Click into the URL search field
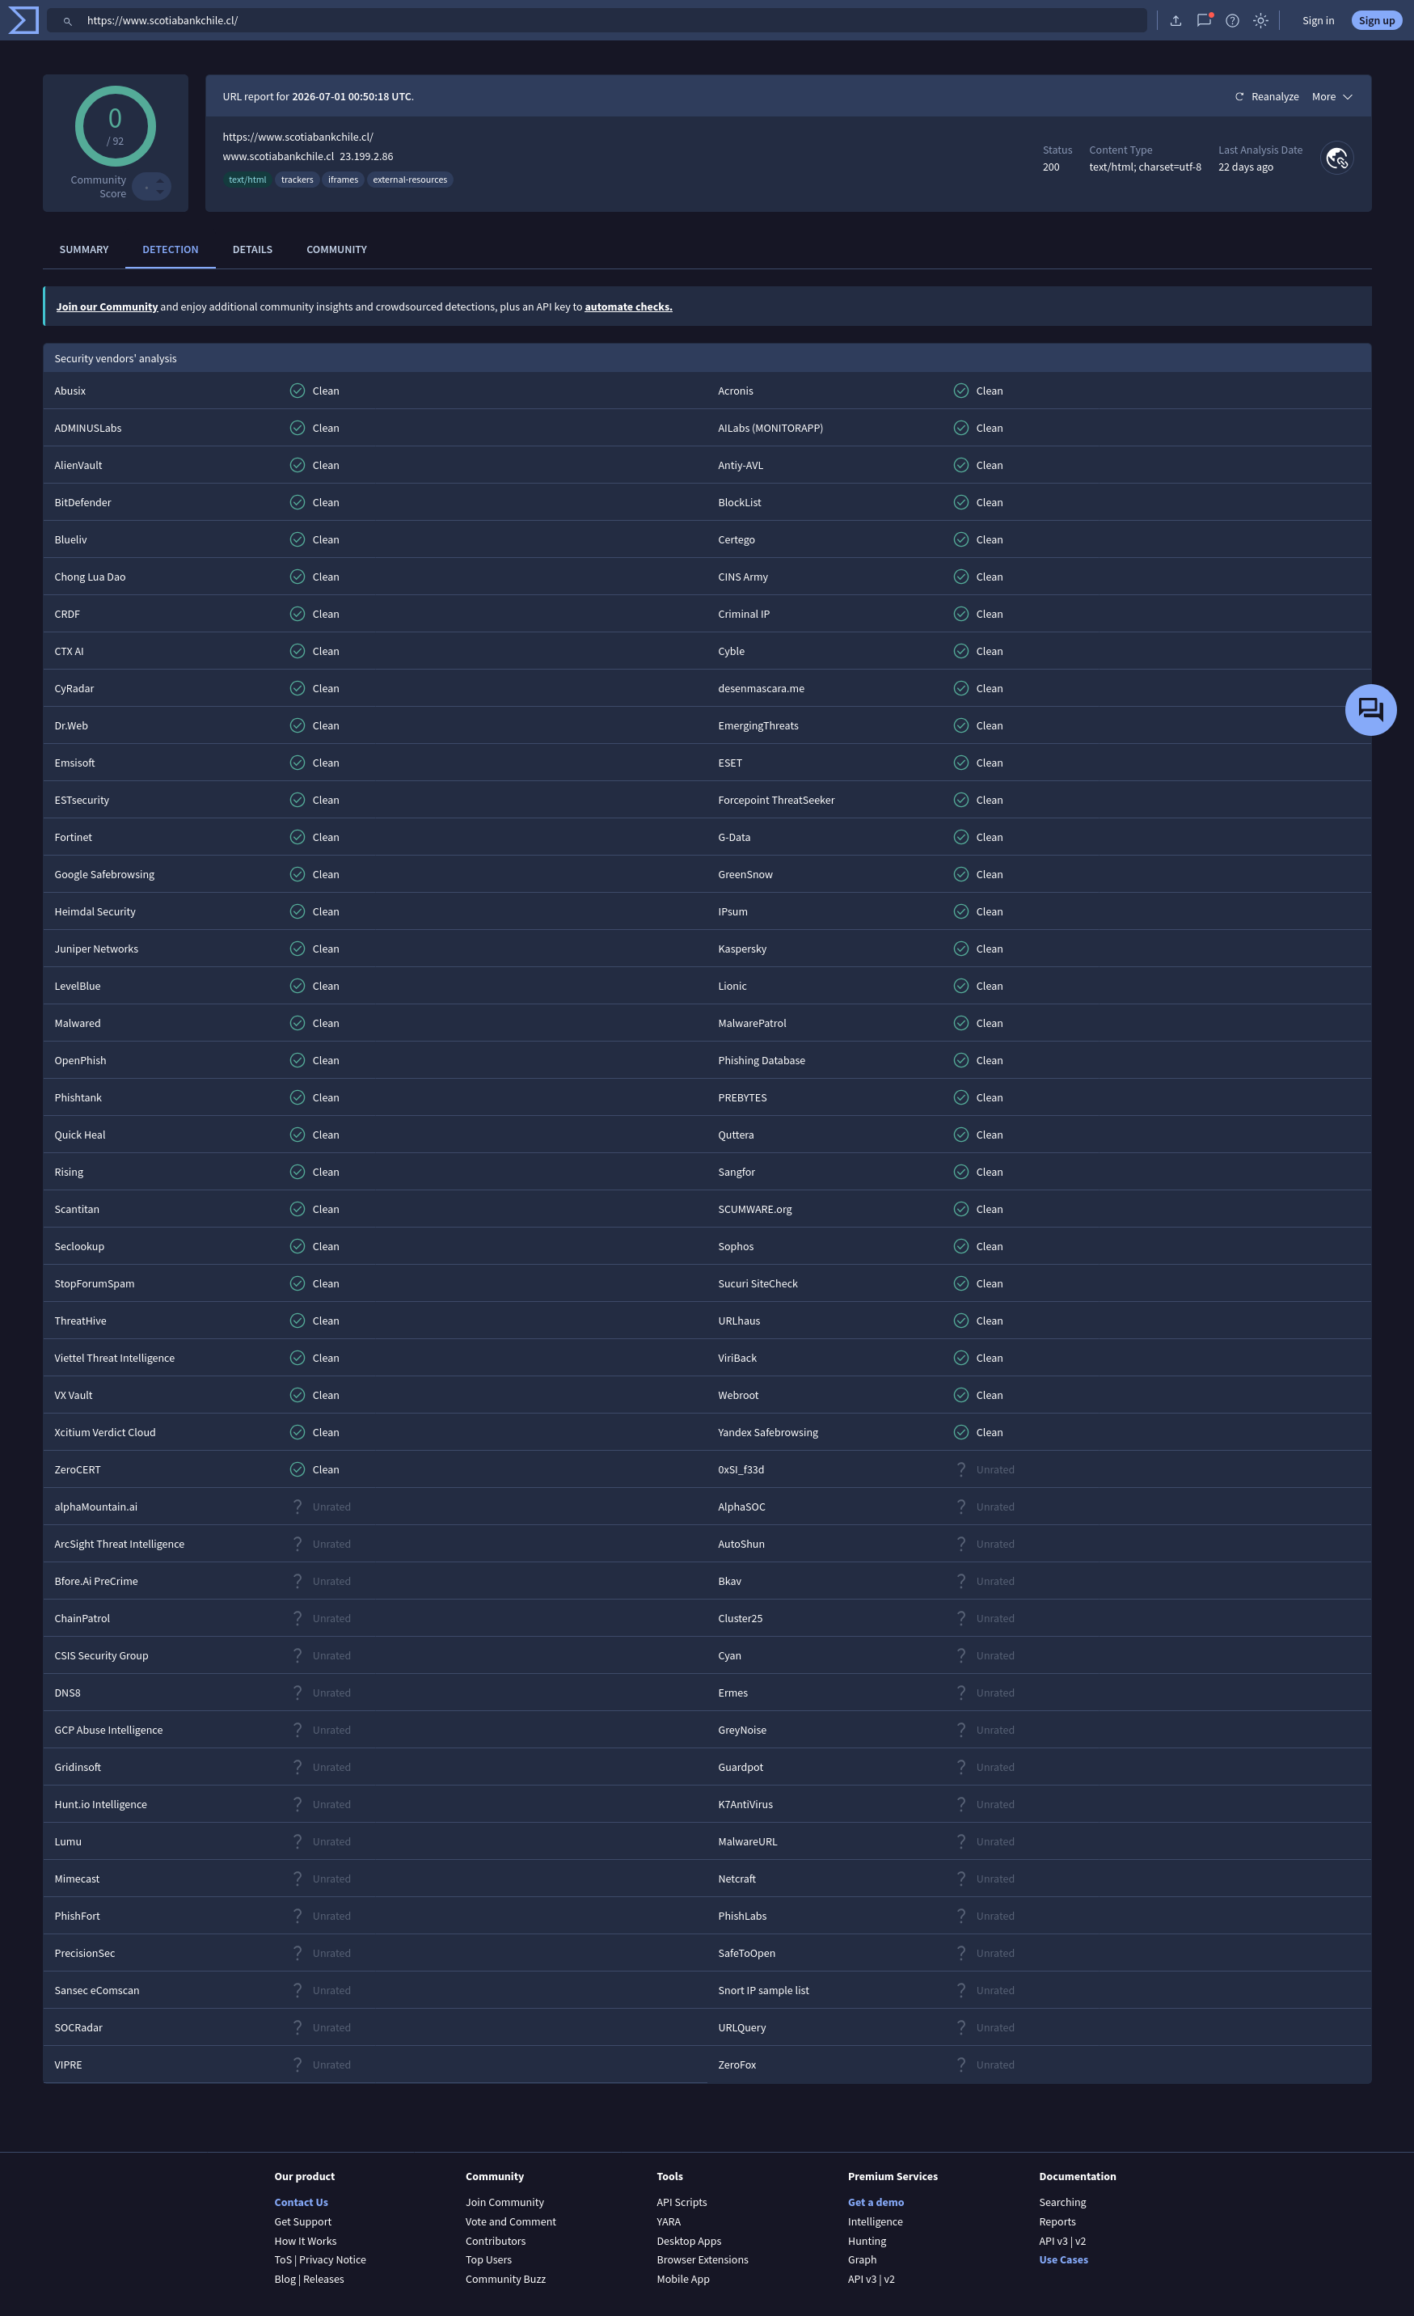 (x=597, y=21)
